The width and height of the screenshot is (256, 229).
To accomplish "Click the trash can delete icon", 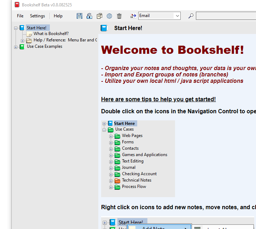I will (x=119, y=16).
